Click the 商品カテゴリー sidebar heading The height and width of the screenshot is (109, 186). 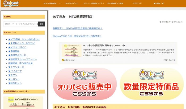click(24, 33)
